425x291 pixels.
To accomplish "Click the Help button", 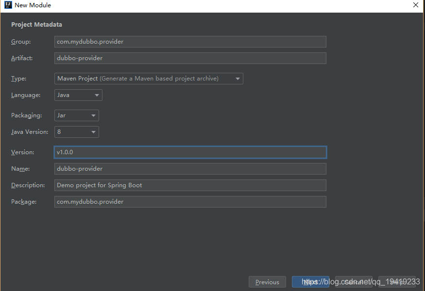I will coord(397,282).
